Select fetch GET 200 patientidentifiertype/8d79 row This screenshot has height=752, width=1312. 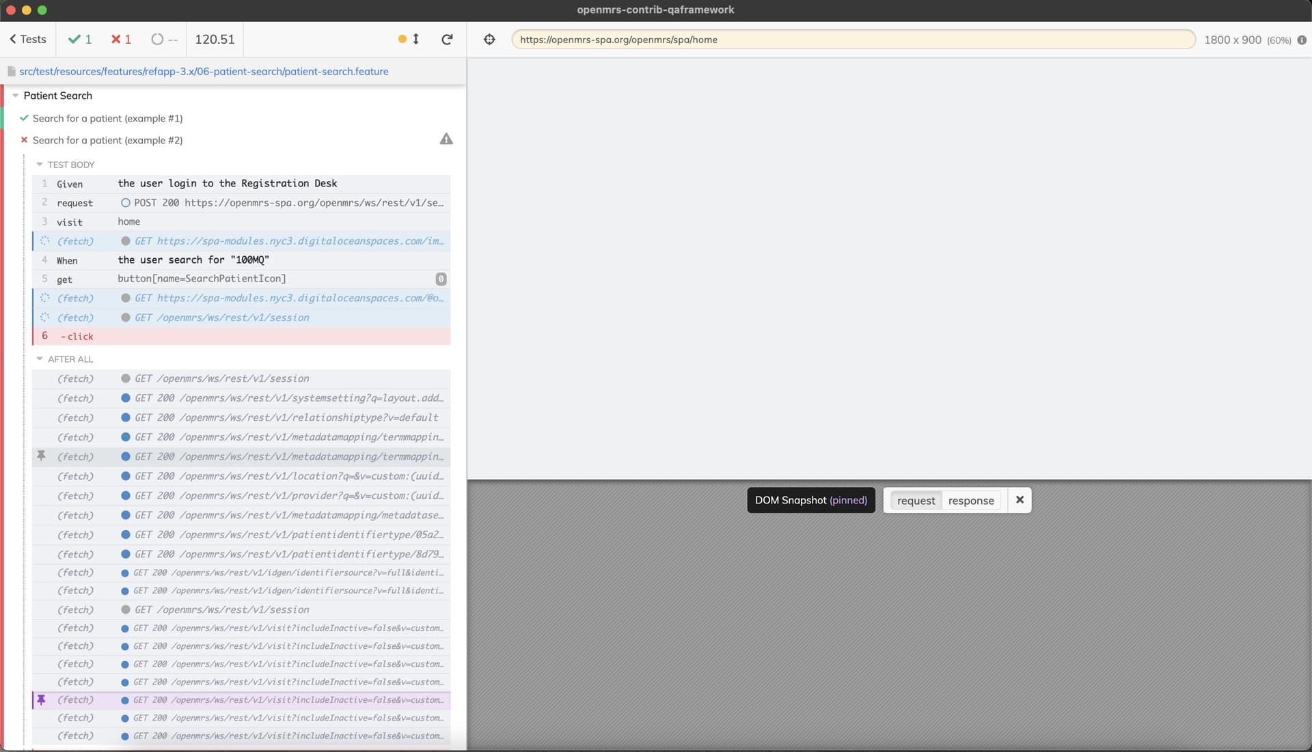(241, 554)
